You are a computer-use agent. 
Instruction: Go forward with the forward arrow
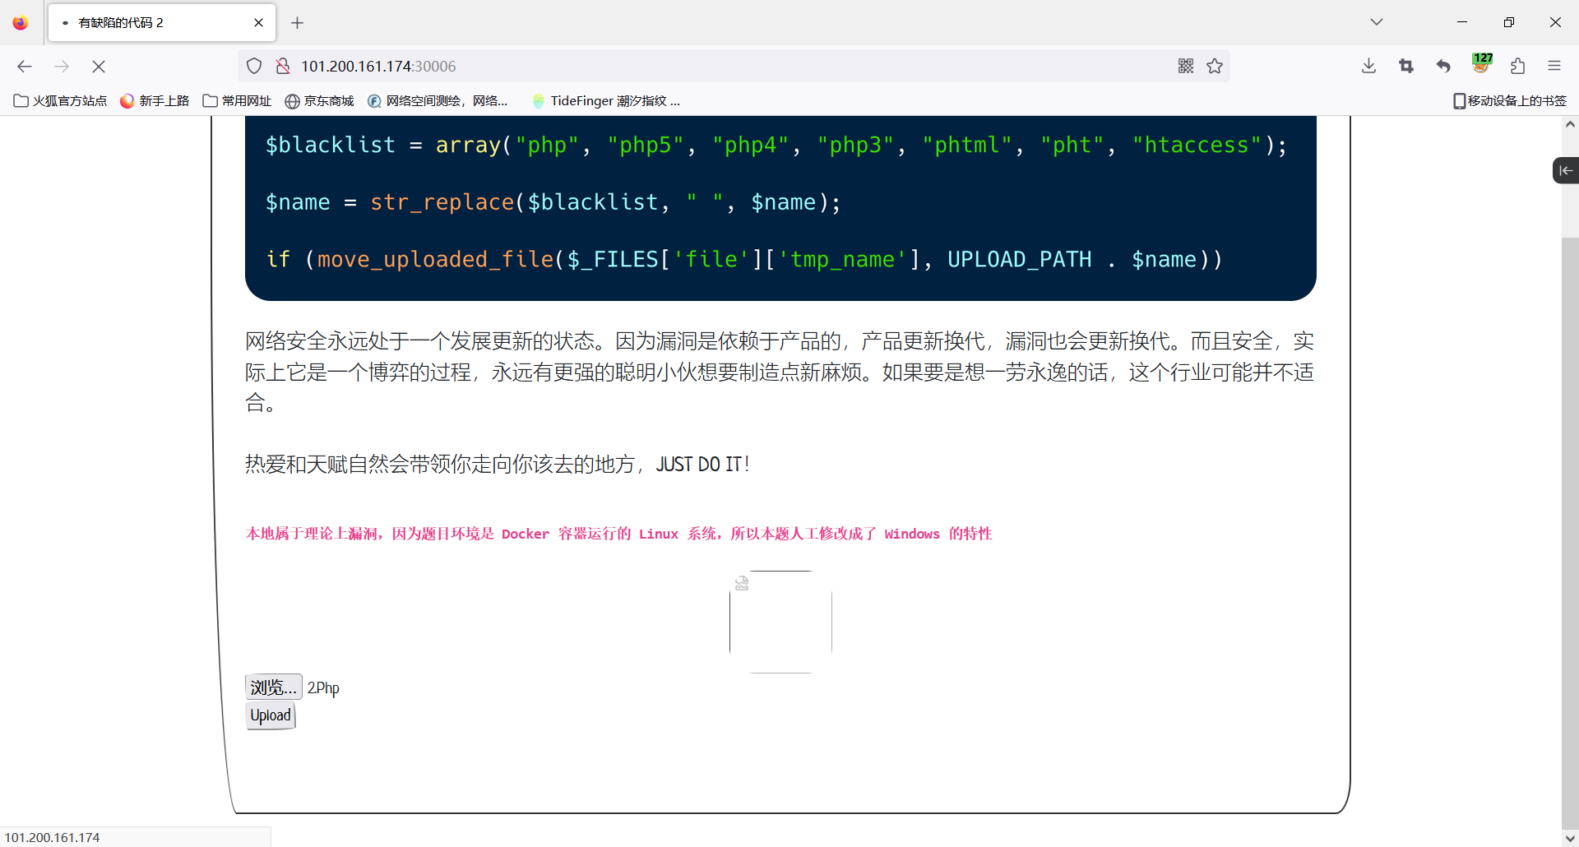pos(62,67)
